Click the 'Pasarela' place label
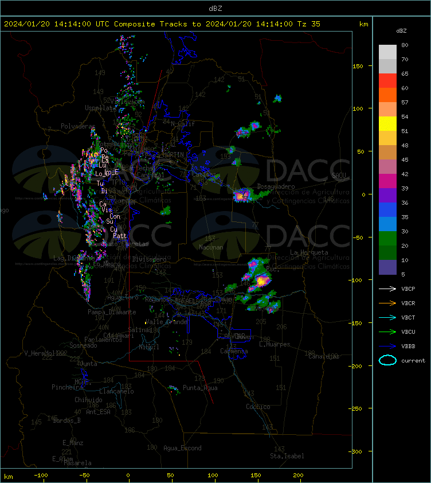The image size is (431, 483). [x=77, y=463]
